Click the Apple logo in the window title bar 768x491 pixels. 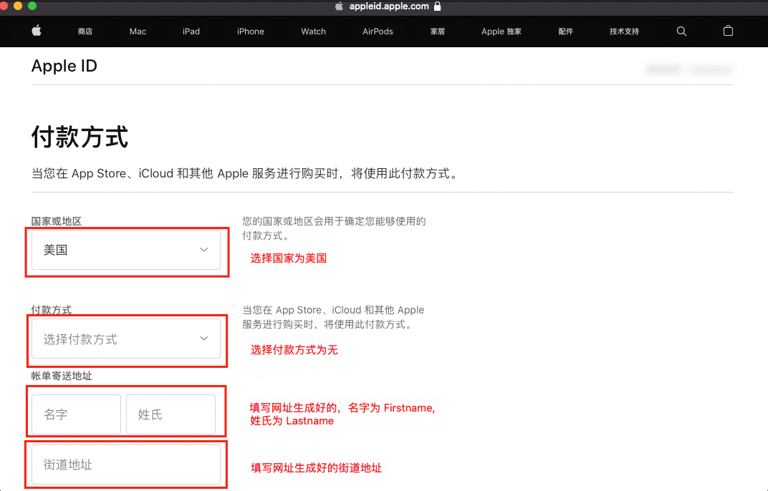pyautogui.click(x=337, y=6)
